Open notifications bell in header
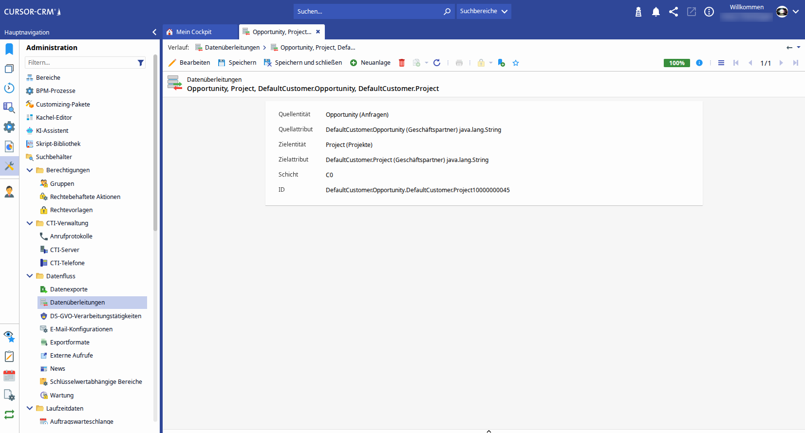Screen dimensions: 805x433 [656, 12]
